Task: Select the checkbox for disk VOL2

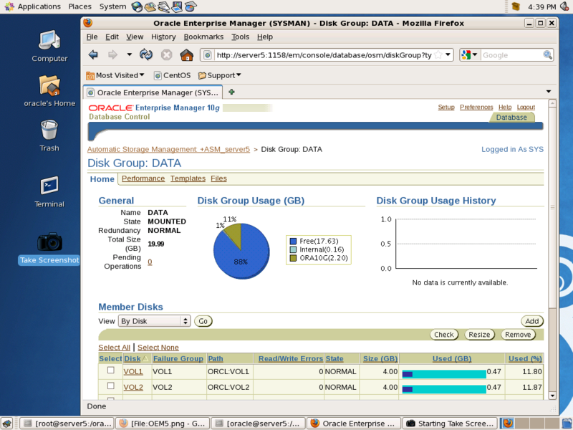Action: (111, 386)
